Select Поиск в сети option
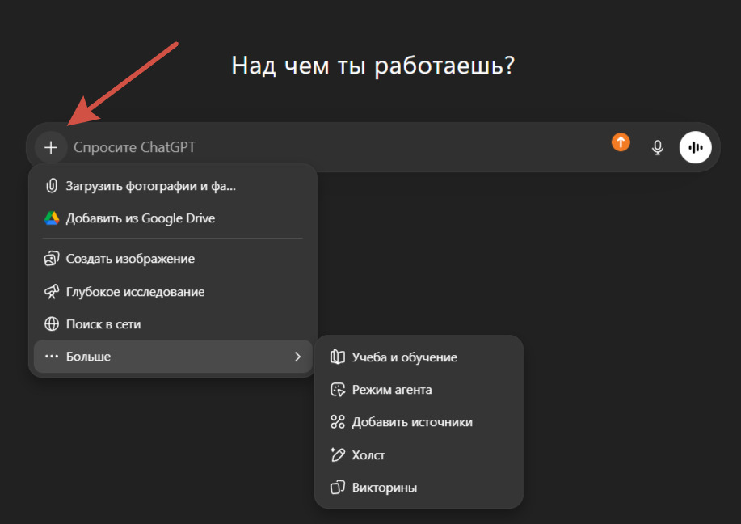The height and width of the screenshot is (524, 741). click(x=173, y=324)
